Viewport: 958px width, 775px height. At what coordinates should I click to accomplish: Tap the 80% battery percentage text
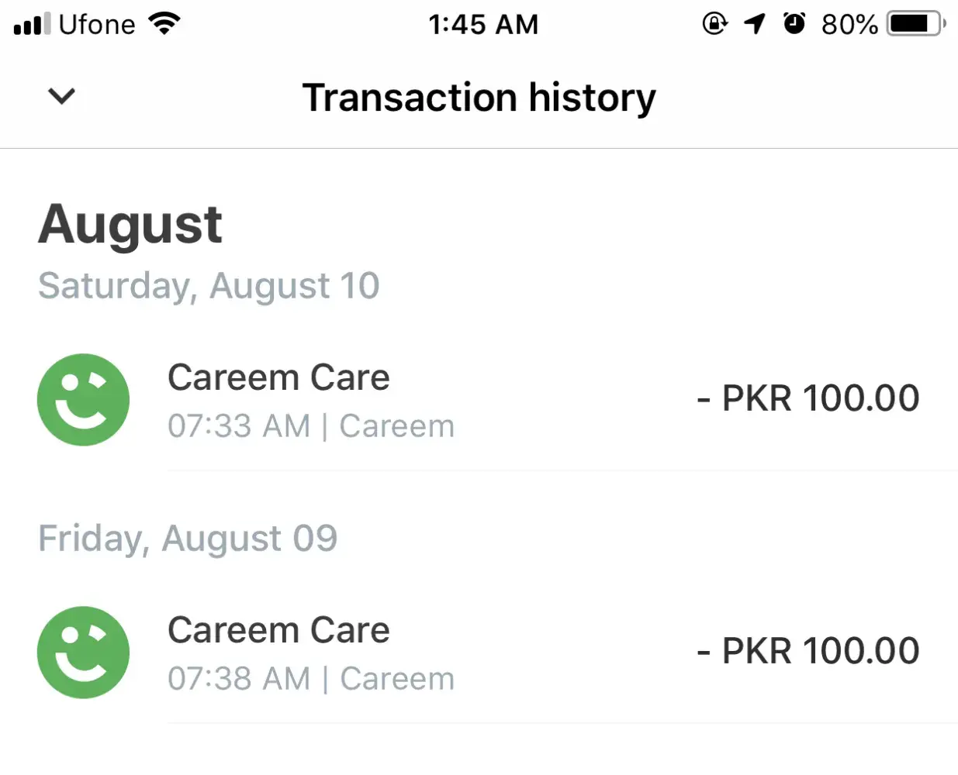pyautogui.click(x=849, y=25)
